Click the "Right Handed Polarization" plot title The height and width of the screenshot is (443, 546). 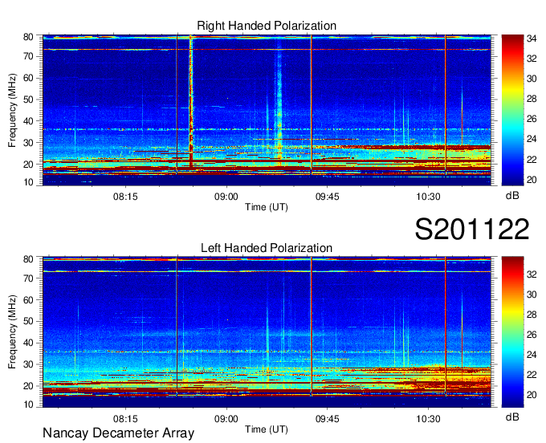point(267,26)
